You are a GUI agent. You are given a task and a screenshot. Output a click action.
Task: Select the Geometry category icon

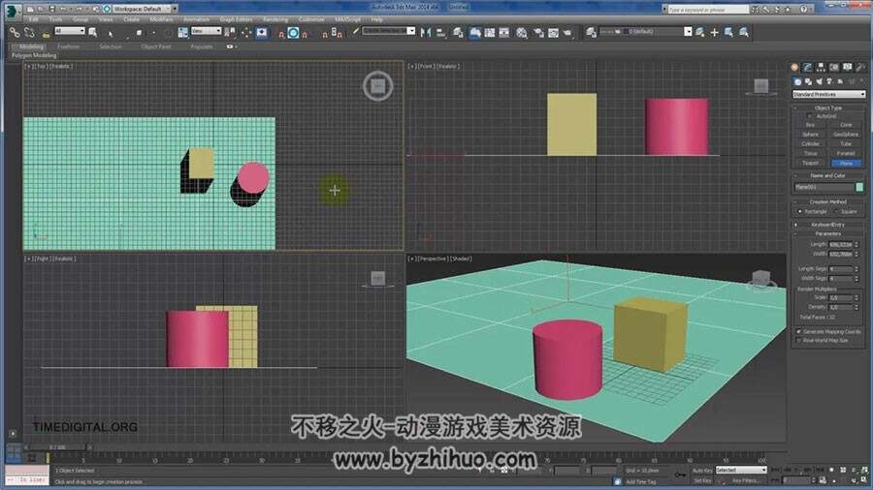coord(797,81)
